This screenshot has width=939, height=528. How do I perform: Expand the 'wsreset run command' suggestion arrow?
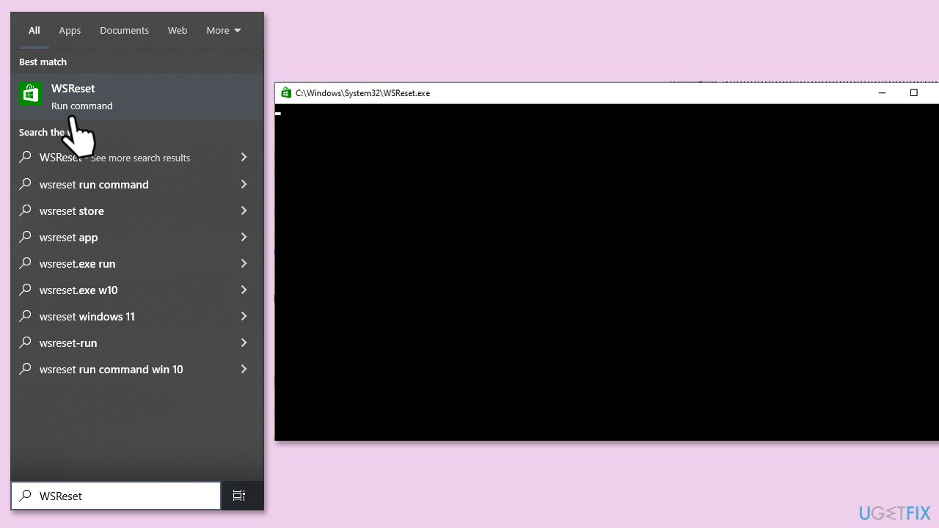[x=244, y=184]
